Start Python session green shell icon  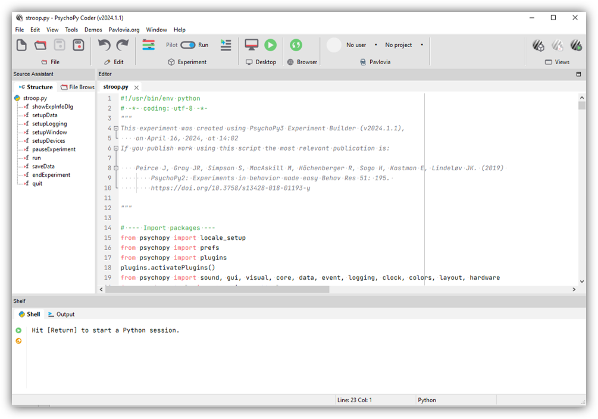[x=18, y=330]
